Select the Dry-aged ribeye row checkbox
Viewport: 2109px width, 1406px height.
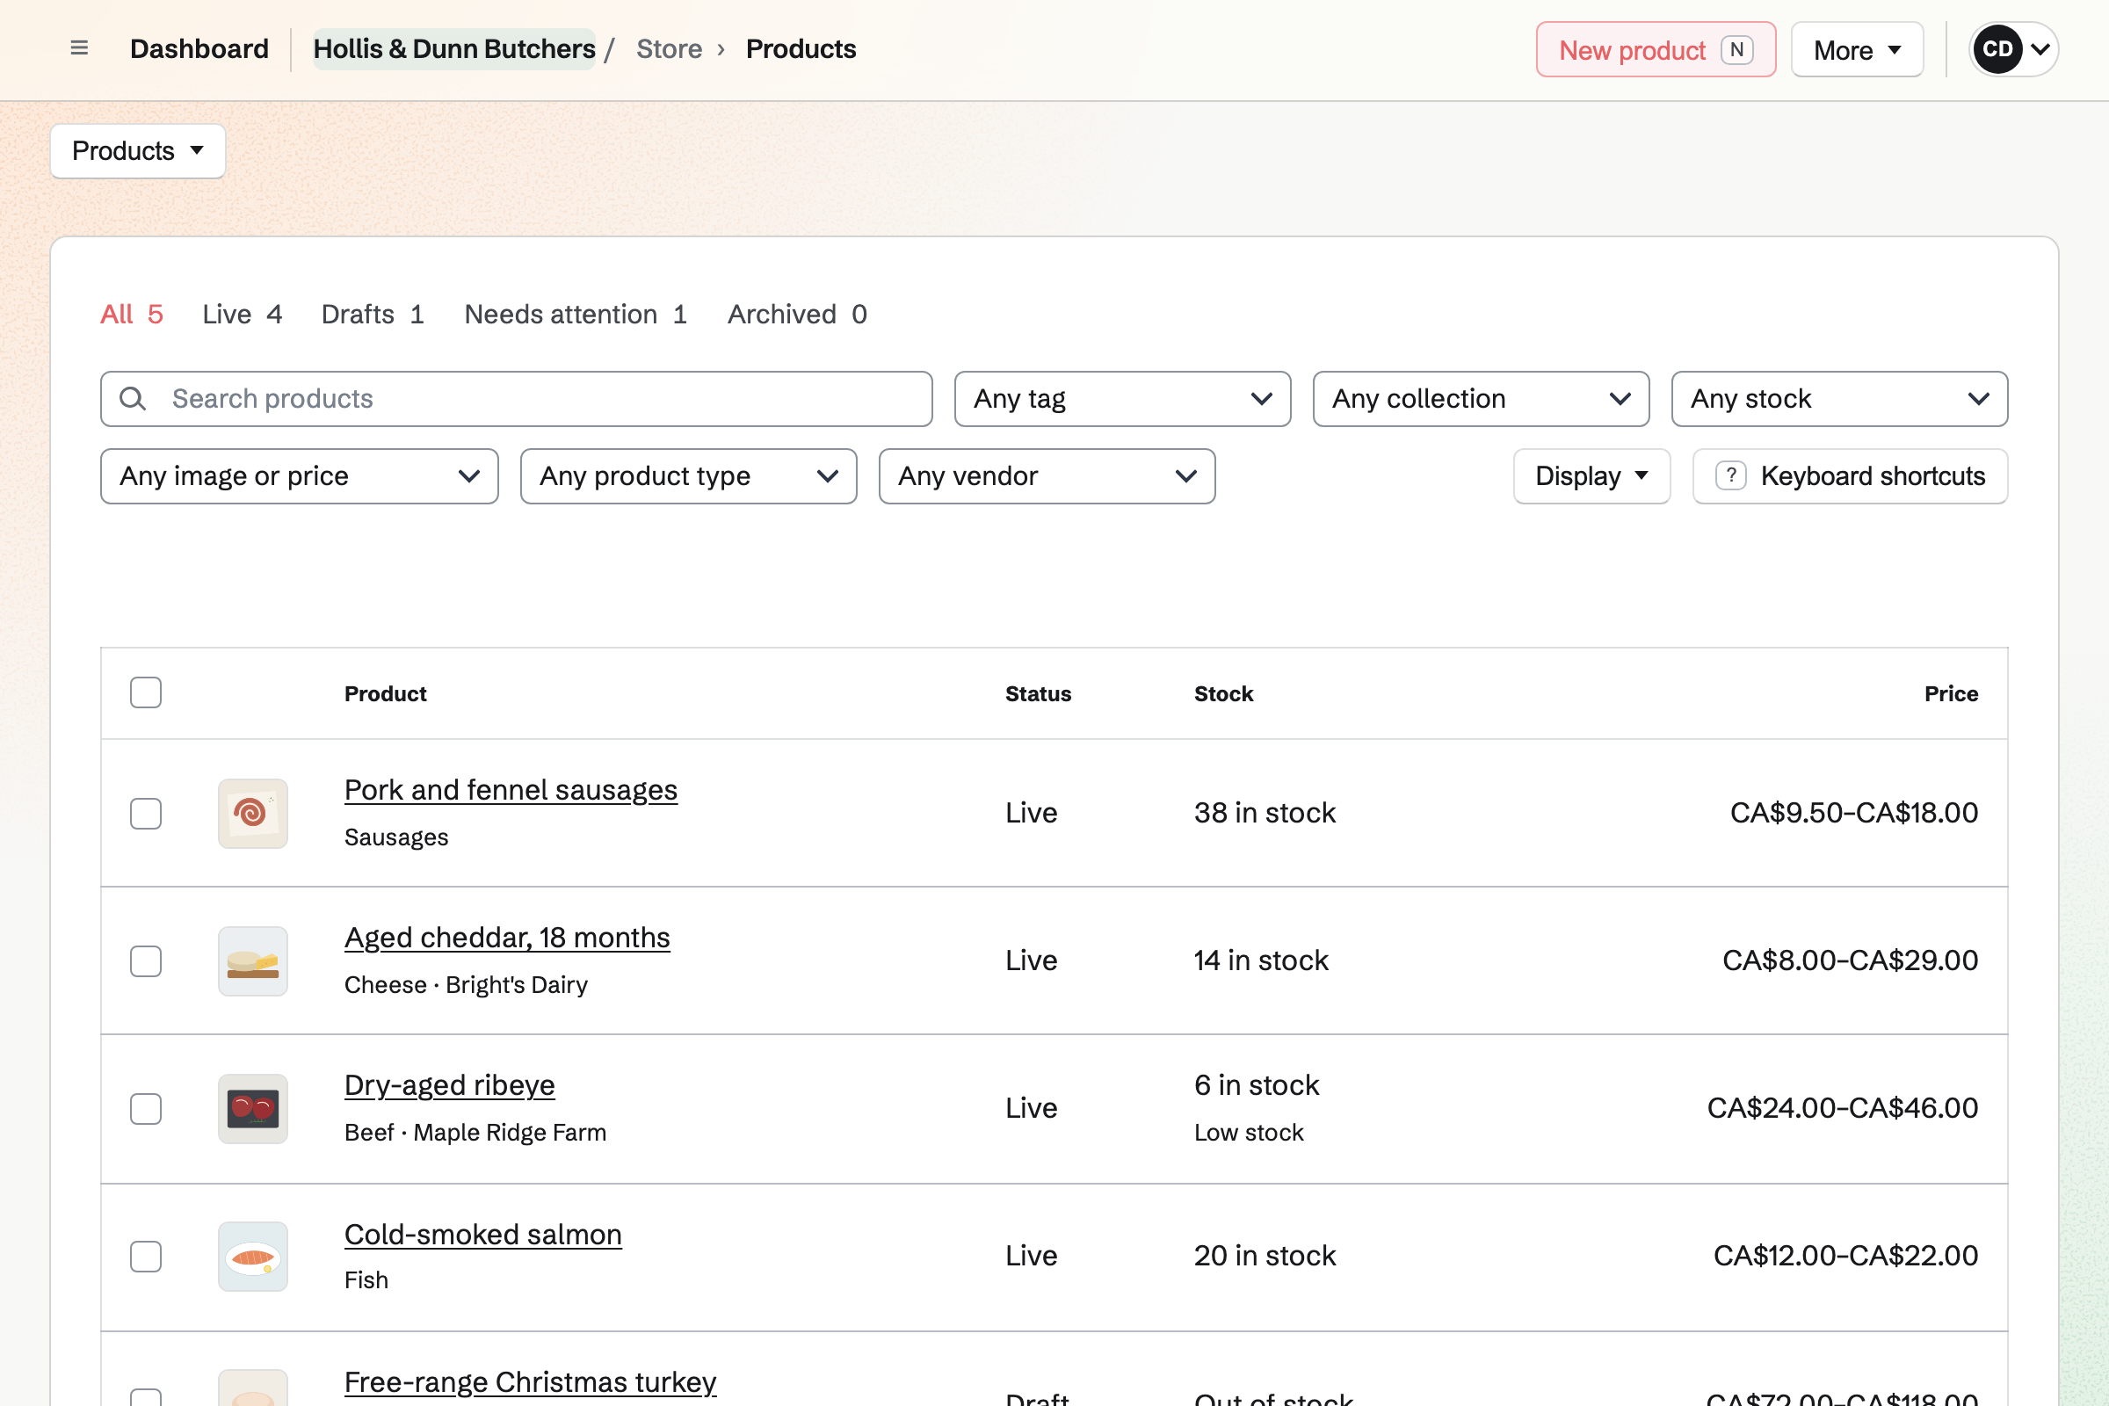click(x=145, y=1109)
